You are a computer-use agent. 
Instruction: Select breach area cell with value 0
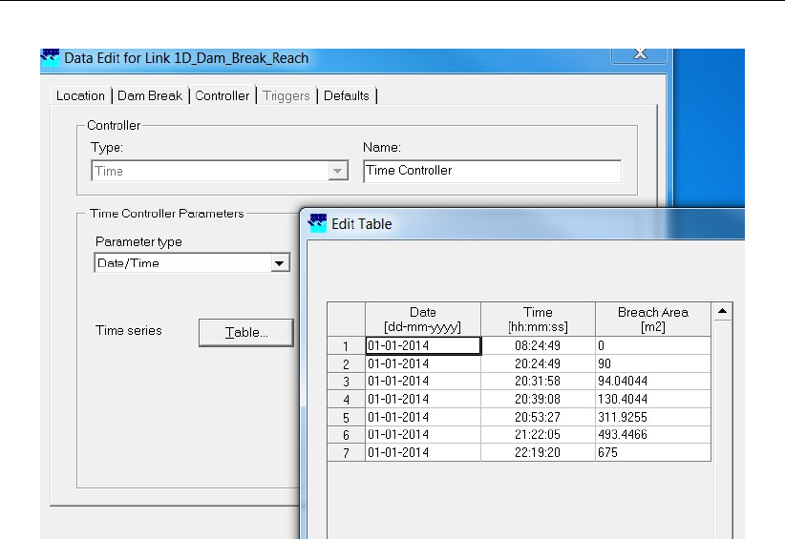(x=653, y=346)
